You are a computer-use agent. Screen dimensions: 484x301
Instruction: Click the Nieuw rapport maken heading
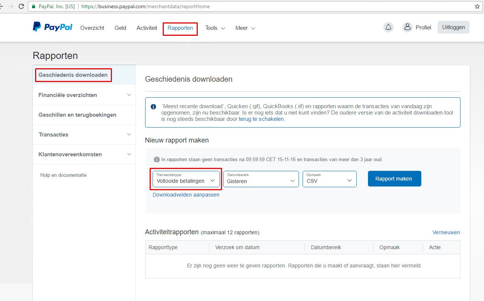pos(177,140)
